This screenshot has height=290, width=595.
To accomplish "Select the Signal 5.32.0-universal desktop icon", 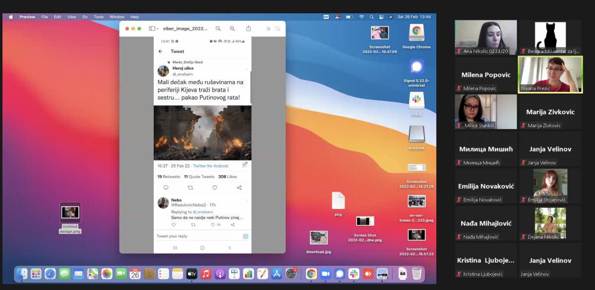I will tap(416, 66).
